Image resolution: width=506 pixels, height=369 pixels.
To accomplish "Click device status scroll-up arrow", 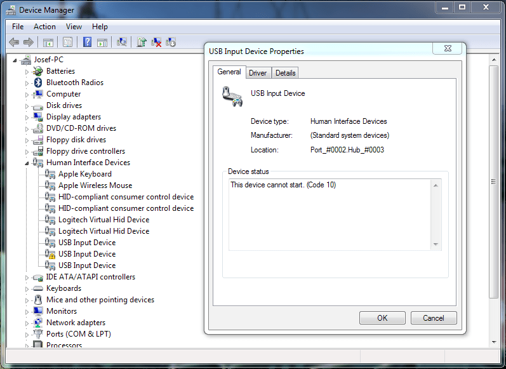I will [436, 185].
